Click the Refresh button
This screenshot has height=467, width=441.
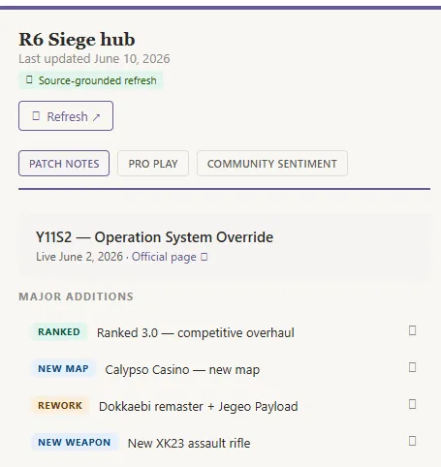[66, 116]
